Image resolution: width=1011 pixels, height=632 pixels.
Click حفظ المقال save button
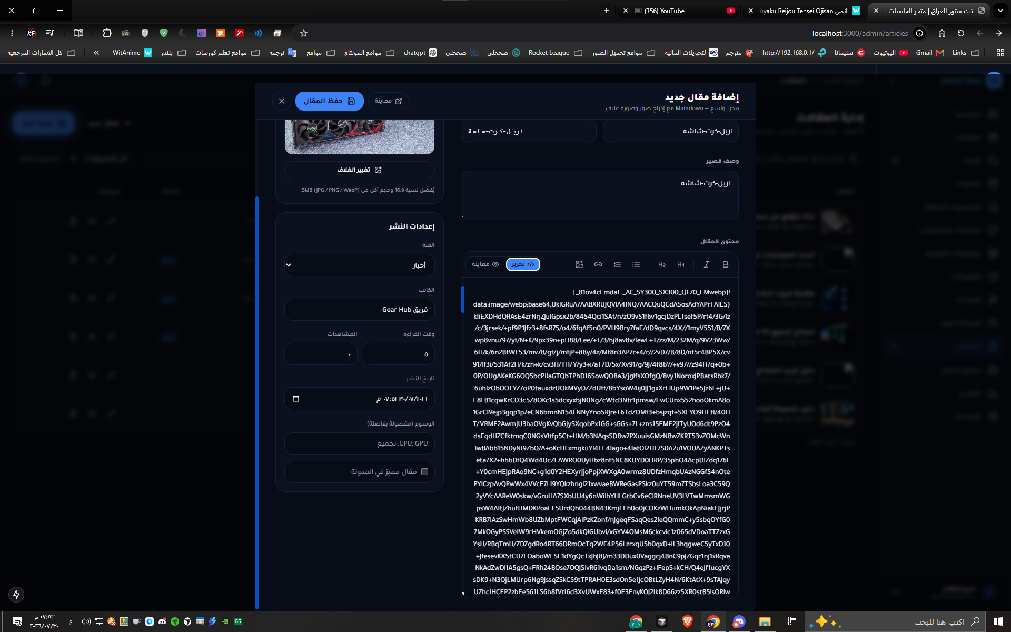pyautogui.click(x=330, y=101)
